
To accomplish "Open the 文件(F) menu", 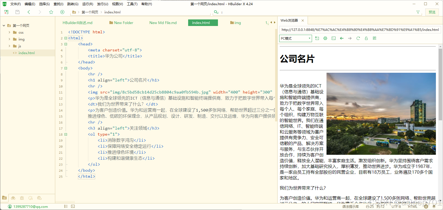I will (16, 4).
